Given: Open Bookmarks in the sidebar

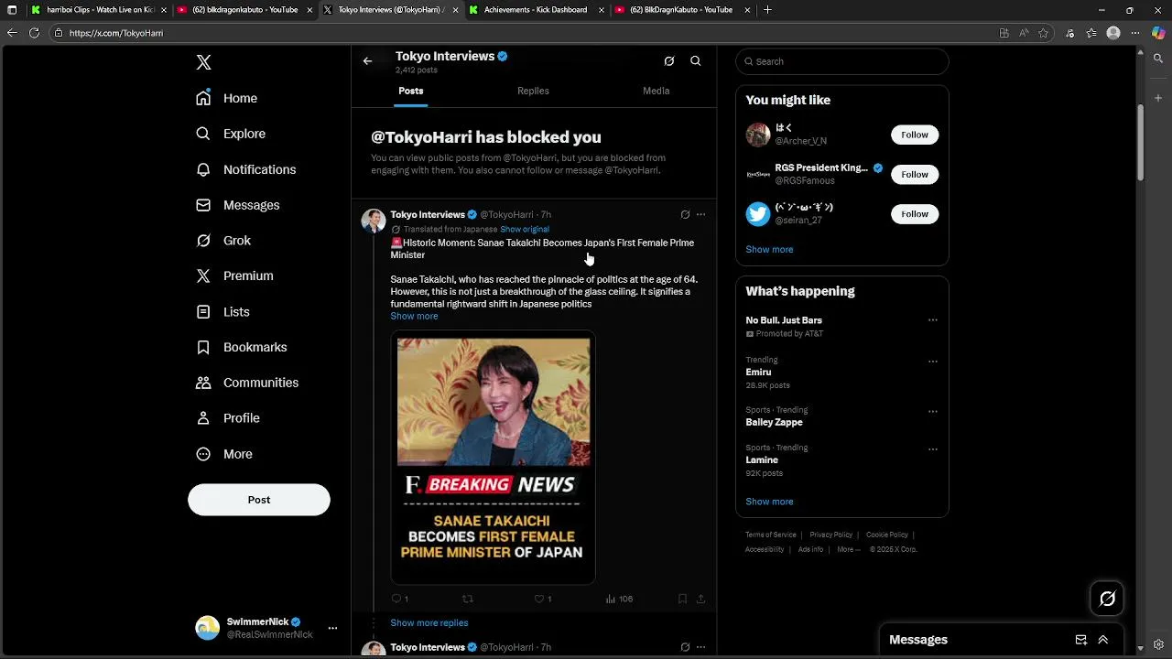Looking at the screenshot, I should (x=242, y=347).
